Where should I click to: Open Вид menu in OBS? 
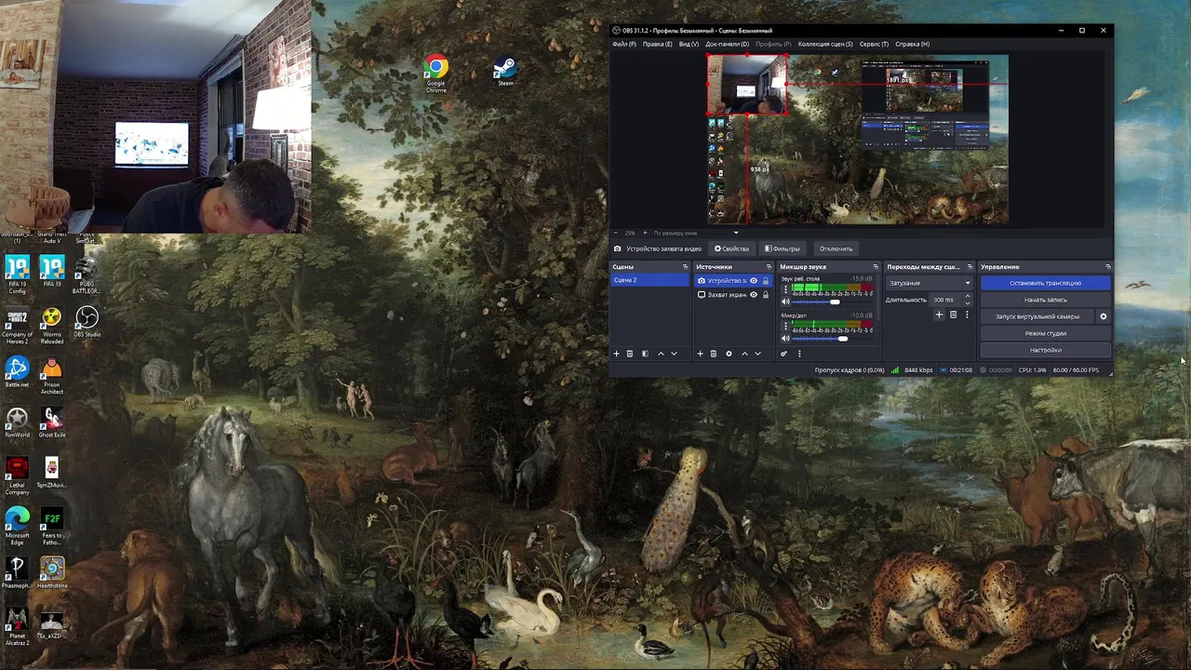[689, 44]
